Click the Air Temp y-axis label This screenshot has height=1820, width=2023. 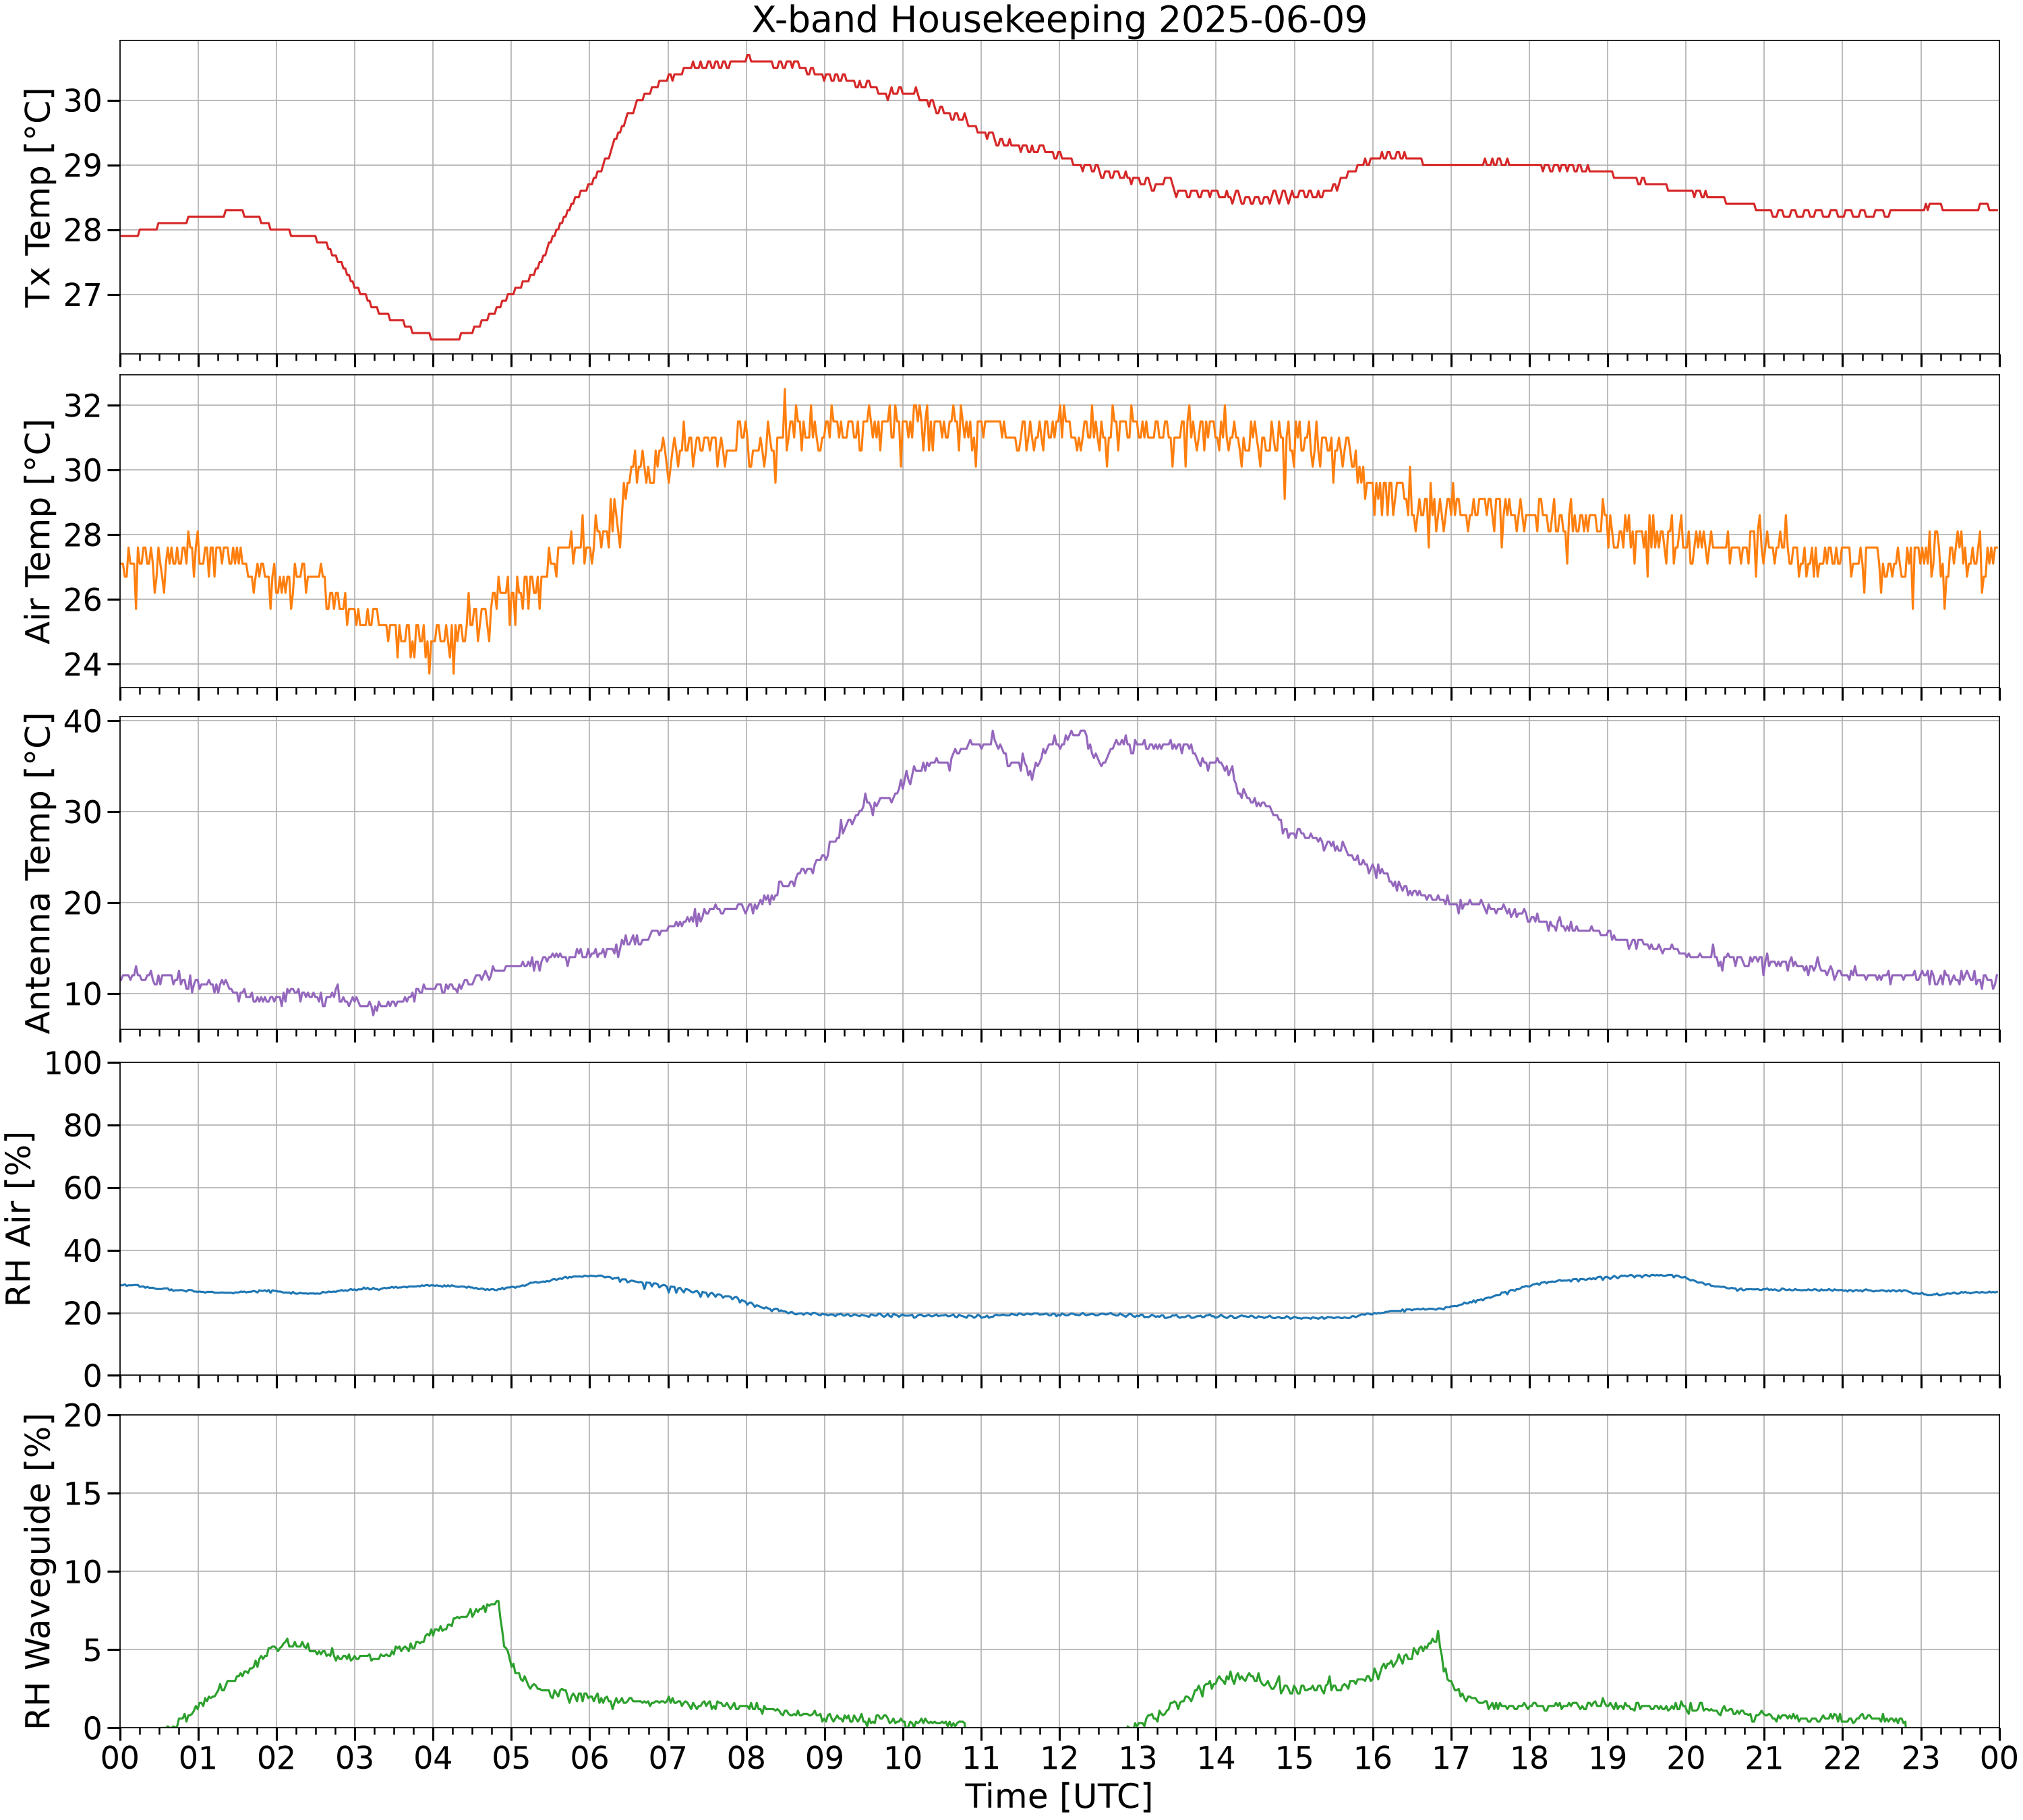[x=38, y=531]
